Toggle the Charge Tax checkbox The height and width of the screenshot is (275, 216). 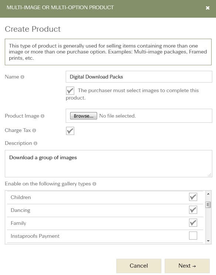tap(70, 131)
